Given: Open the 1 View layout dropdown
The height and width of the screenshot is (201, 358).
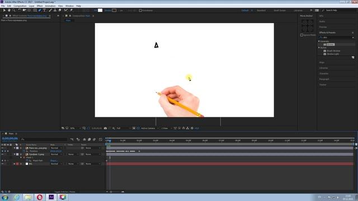Looking at the screenshot, I should point(167,128).
